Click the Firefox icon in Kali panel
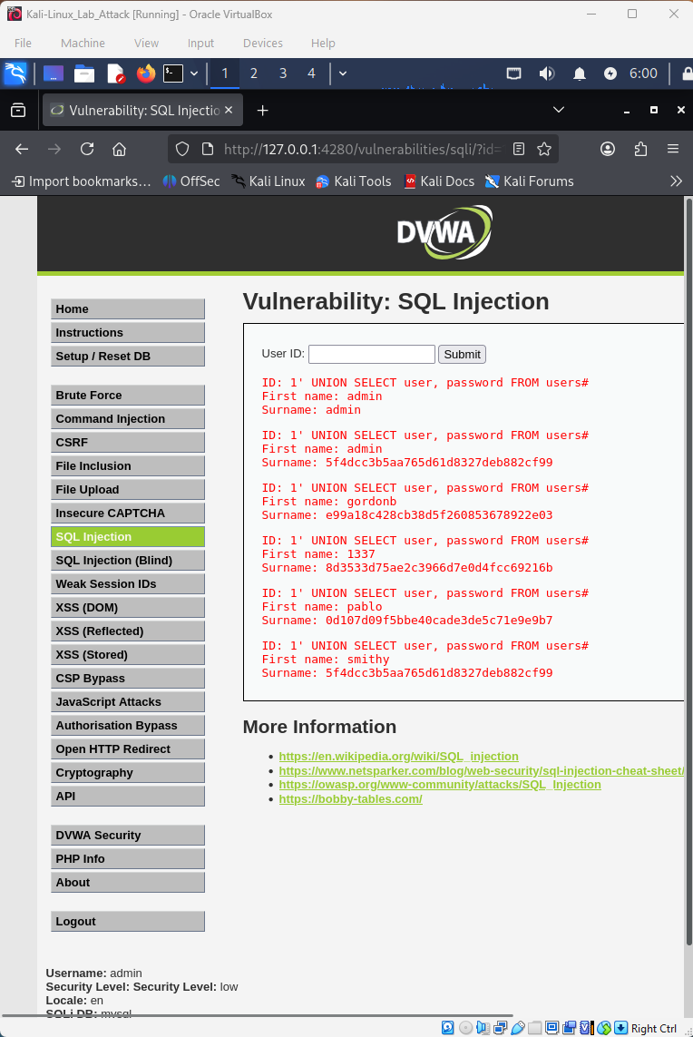Viewport: 693px width, 1037px height. tap(145, 73)
